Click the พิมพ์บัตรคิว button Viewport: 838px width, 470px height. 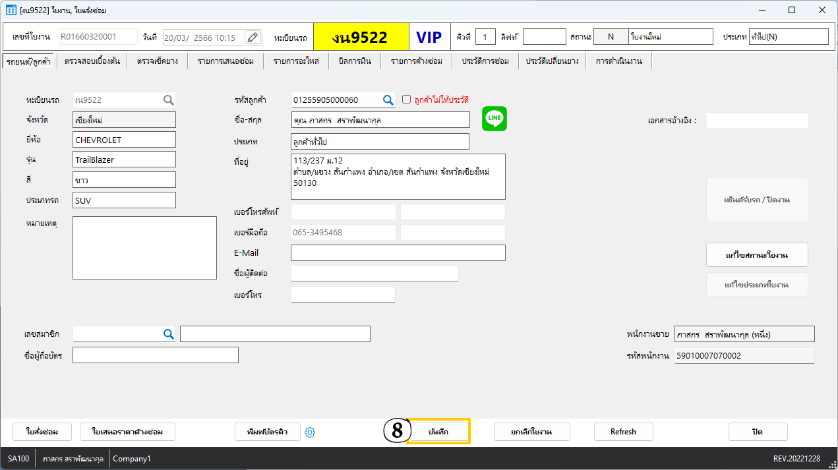tap(268, 432)
